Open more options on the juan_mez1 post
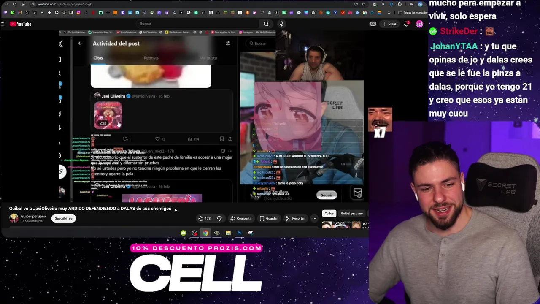 [x=230, y=151]
